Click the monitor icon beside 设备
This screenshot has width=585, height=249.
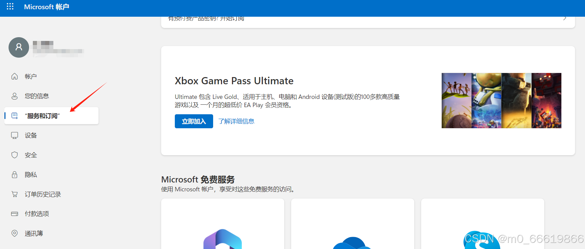(x=14, y=135)
